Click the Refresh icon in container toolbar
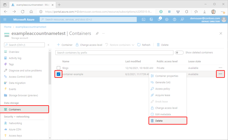This screenshot has width=228, height=140. coord(139,45)
